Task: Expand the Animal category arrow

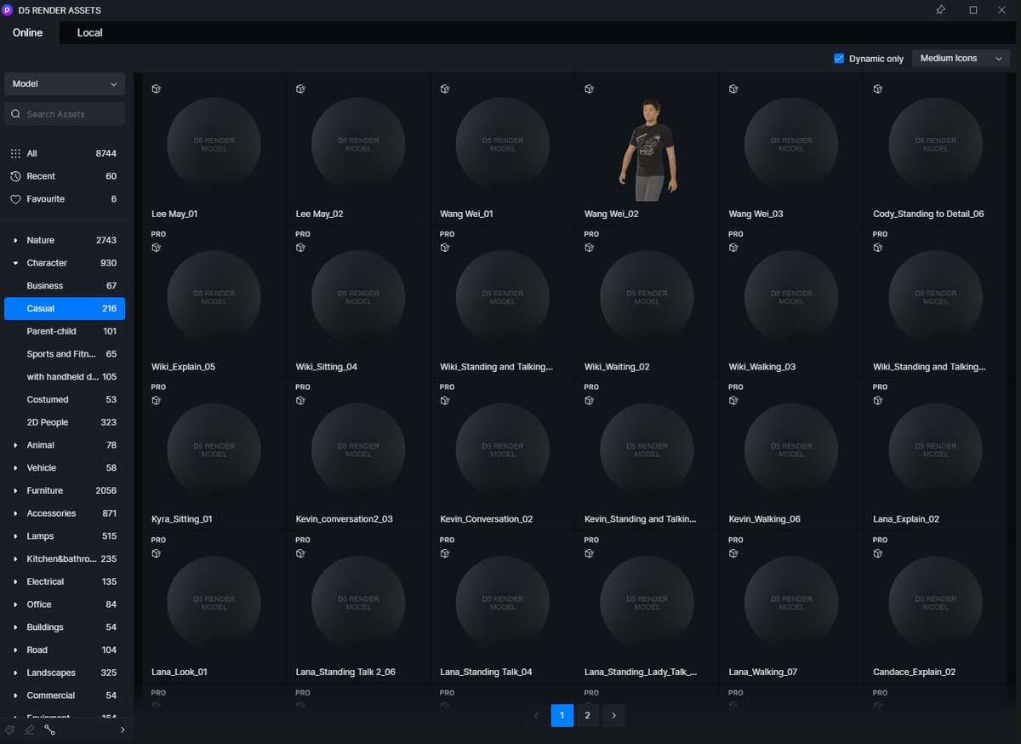Action: point(15,445)
